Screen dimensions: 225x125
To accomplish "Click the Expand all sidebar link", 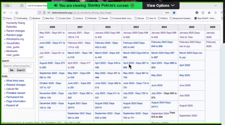I will click(12, 105).
